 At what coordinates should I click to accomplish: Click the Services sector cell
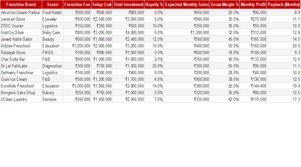(53, 99)
